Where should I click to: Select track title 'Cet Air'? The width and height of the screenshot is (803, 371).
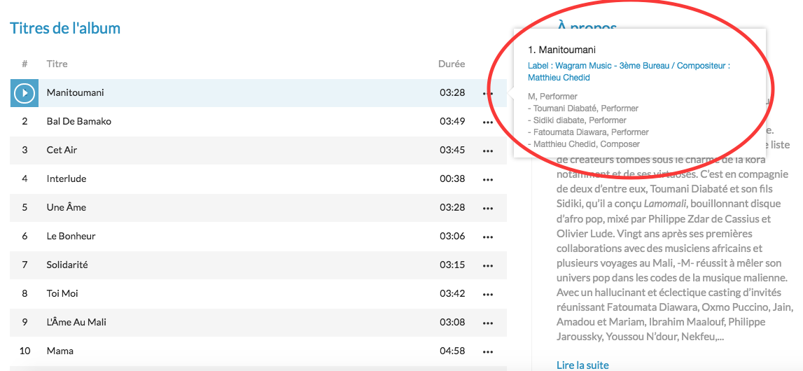click(62, 150)
